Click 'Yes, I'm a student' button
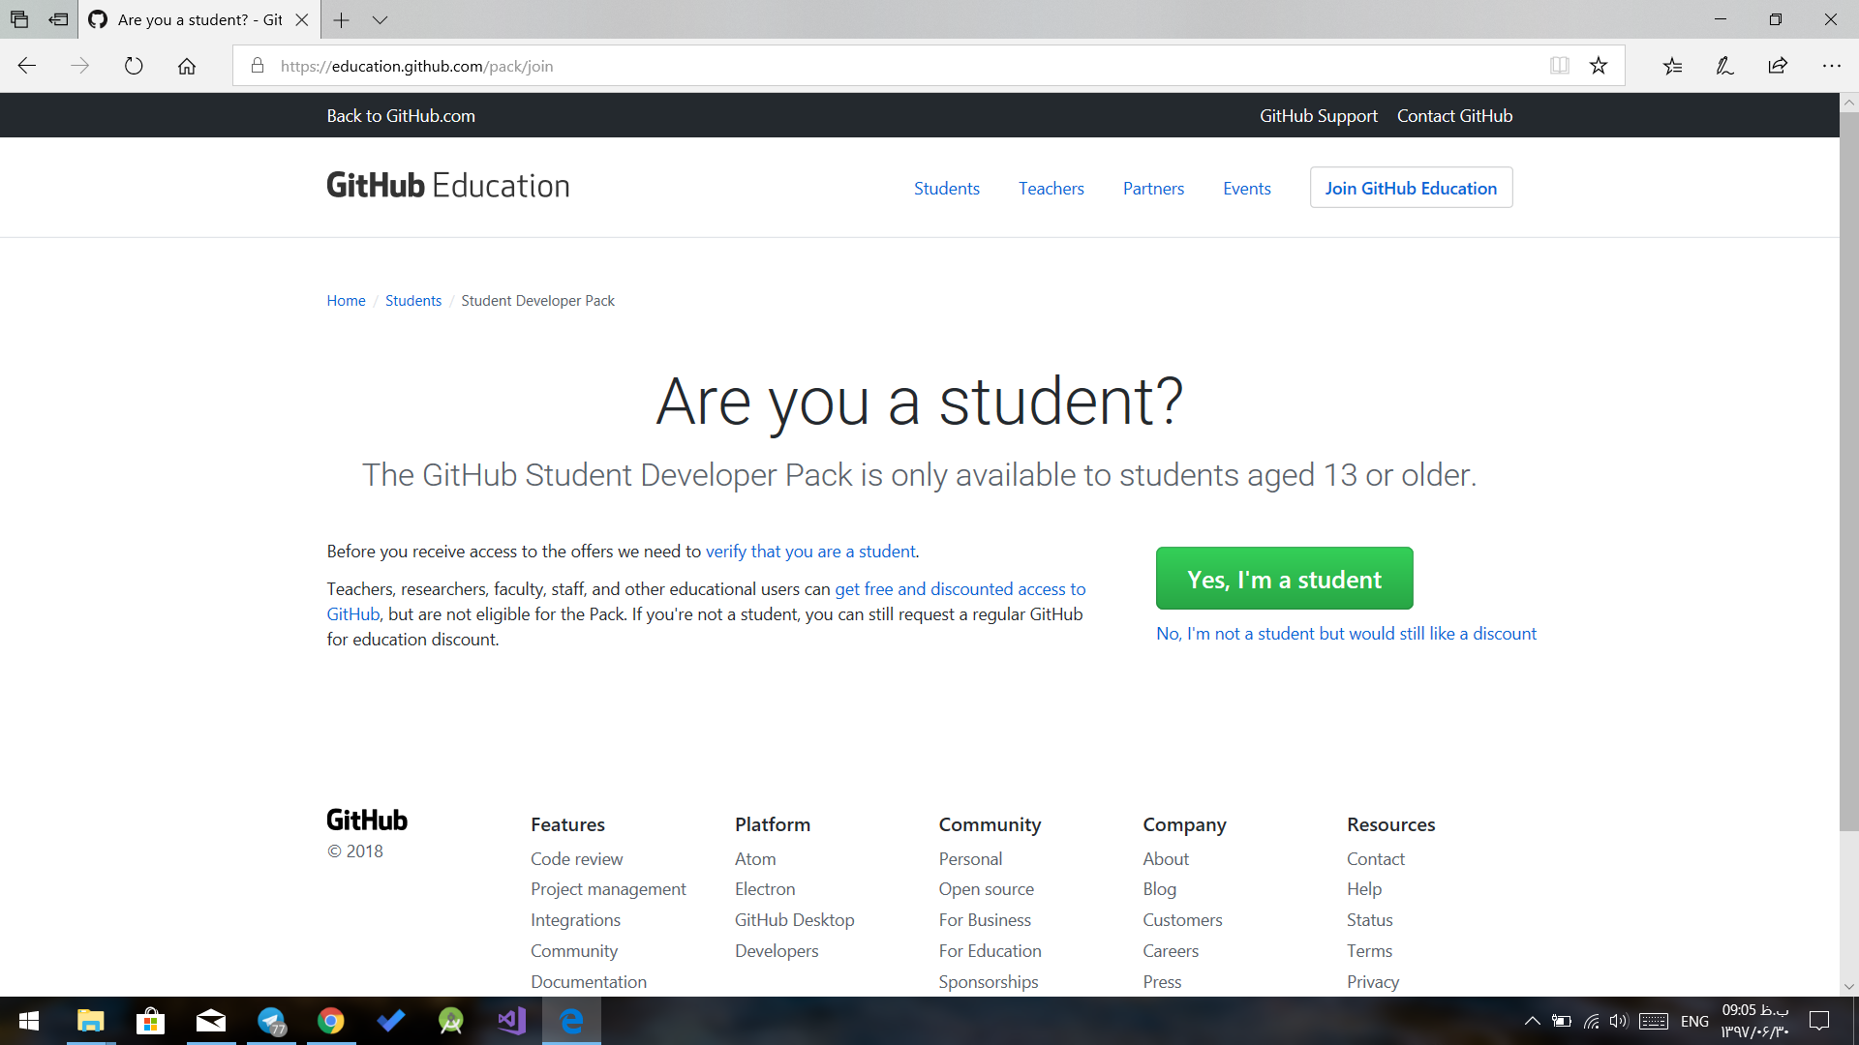 tap(1284, 579)
